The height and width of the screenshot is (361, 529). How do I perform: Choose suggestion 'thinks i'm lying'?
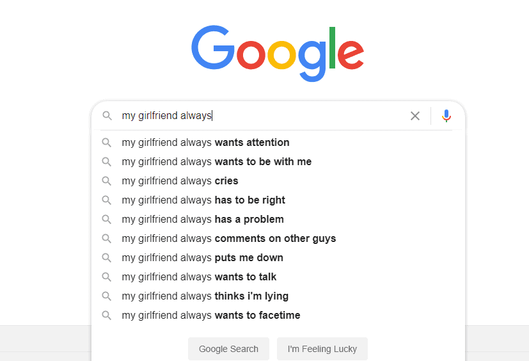205,296
